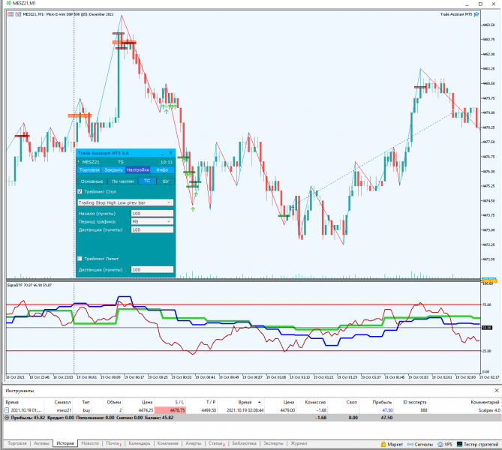Click the profit value 47.50 in the trade row
502x450 pixels.
[x=387, y=410]
